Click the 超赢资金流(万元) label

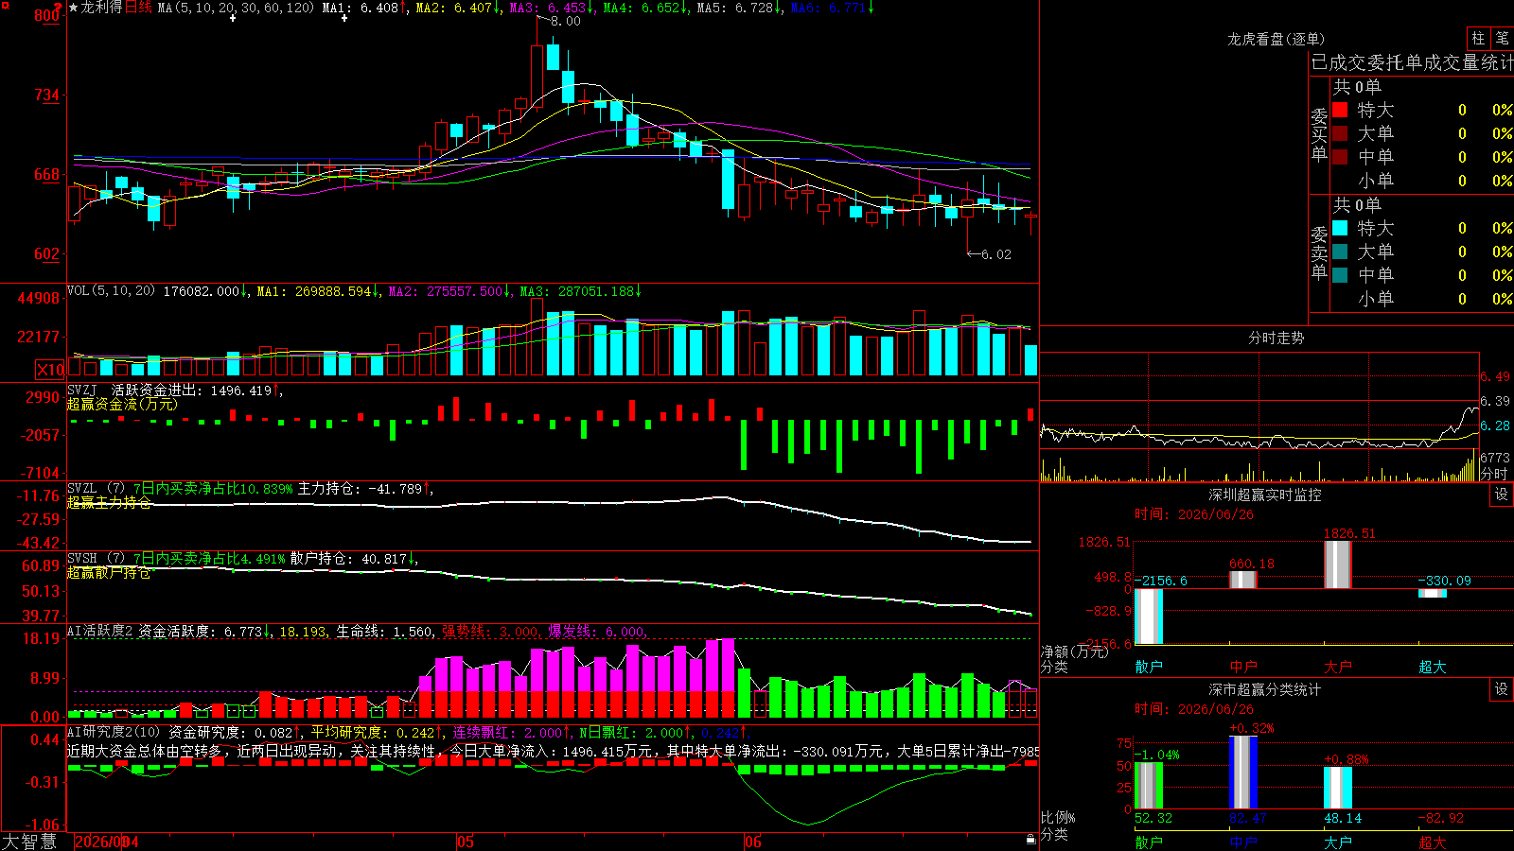click(x=122, y=404)
